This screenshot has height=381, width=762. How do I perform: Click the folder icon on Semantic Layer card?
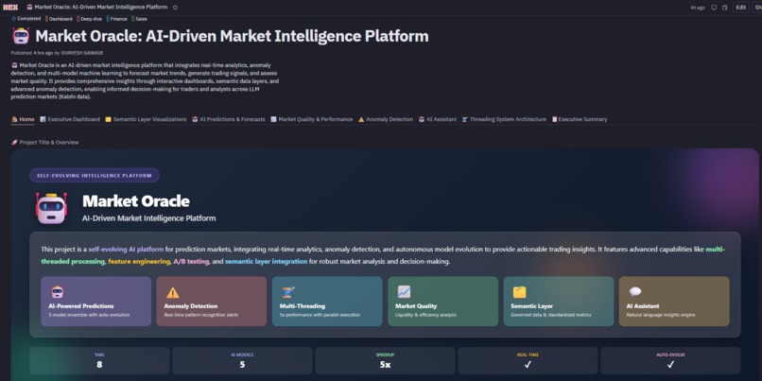pyautogui.click(x=519, y=291)
